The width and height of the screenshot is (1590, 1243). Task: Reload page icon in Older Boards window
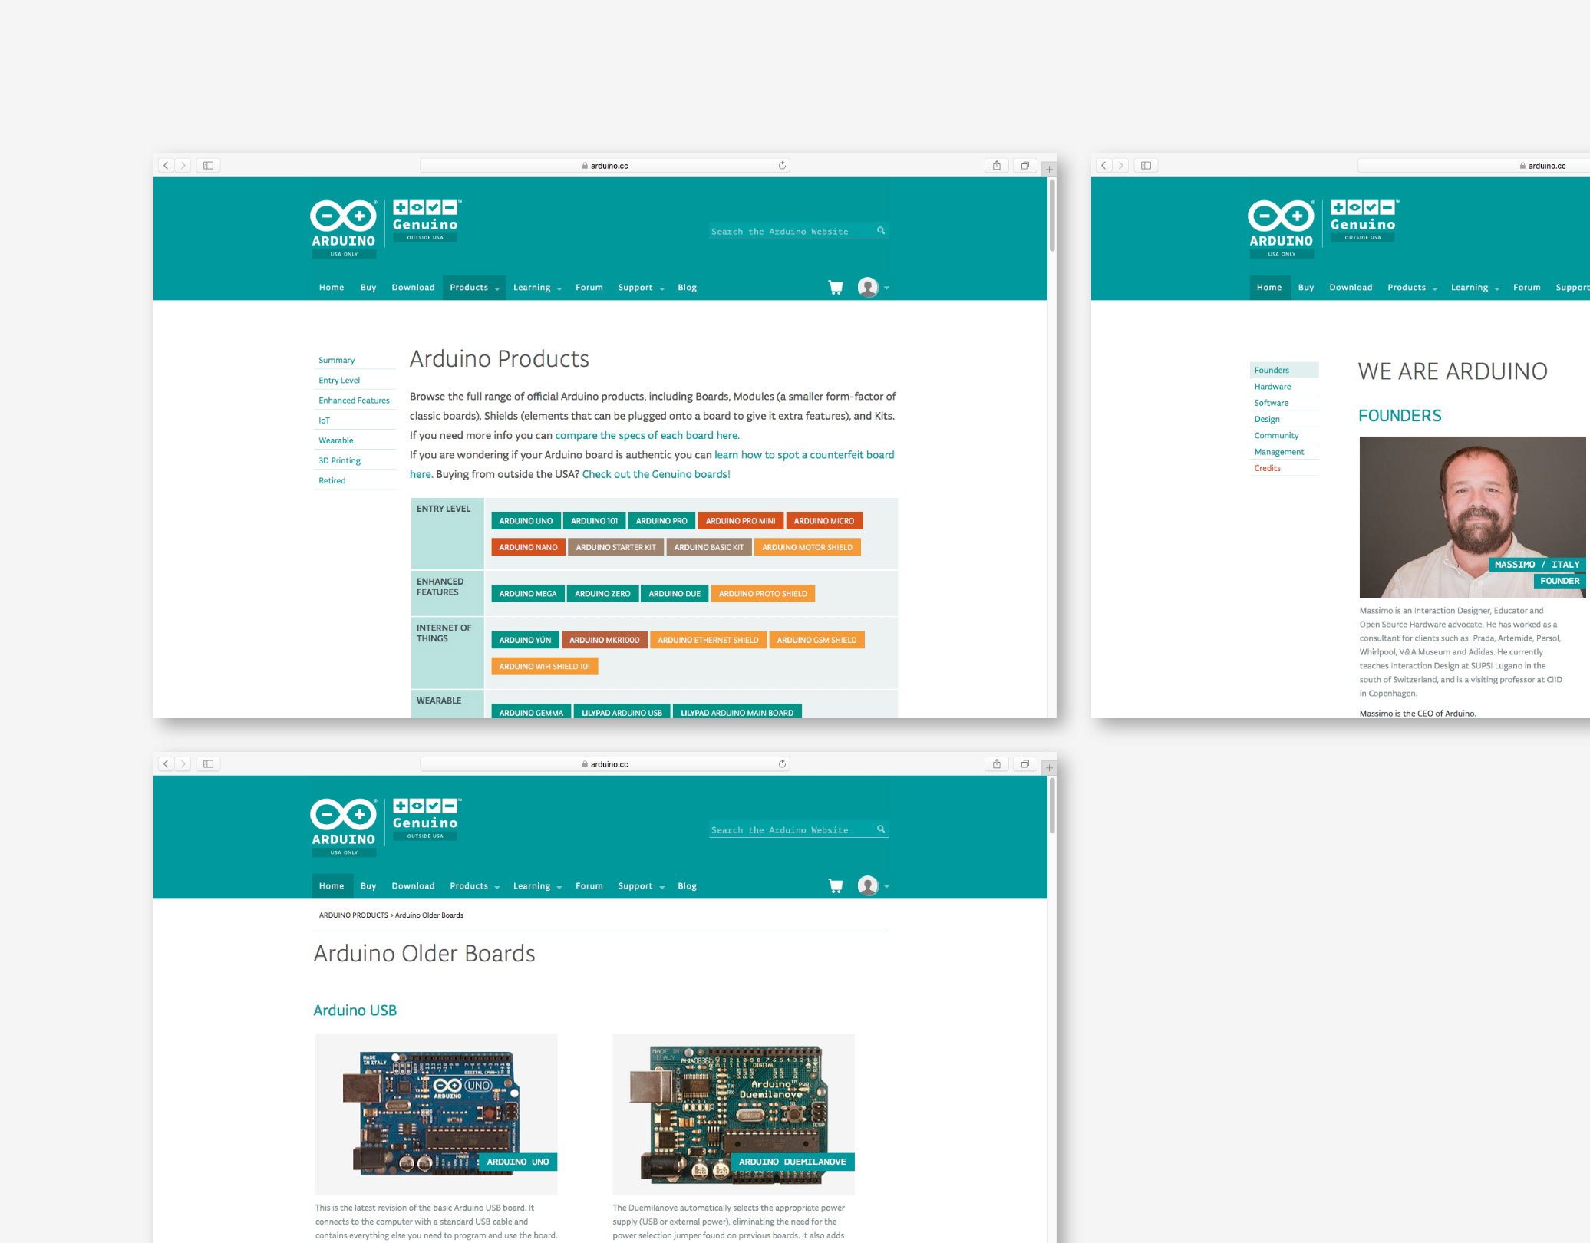pos(782,763)
